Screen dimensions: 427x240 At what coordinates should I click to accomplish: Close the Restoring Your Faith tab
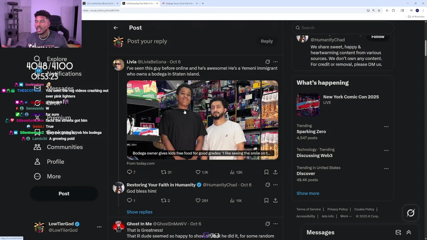(157, 3)
